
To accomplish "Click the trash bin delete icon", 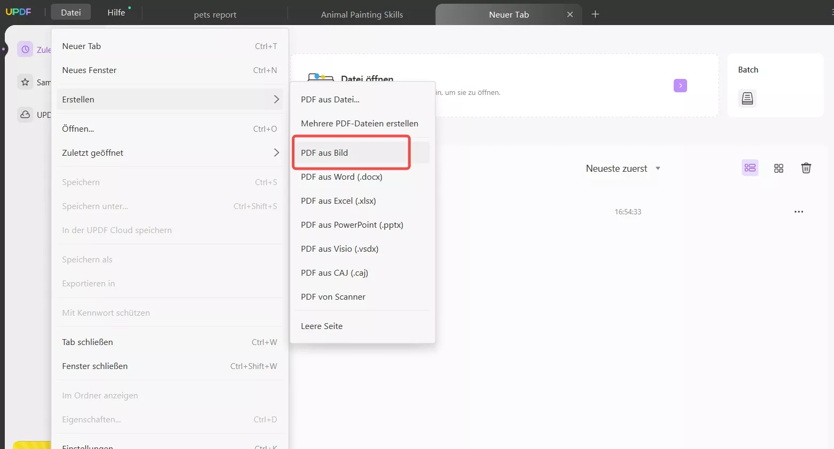I will (806, 168).
